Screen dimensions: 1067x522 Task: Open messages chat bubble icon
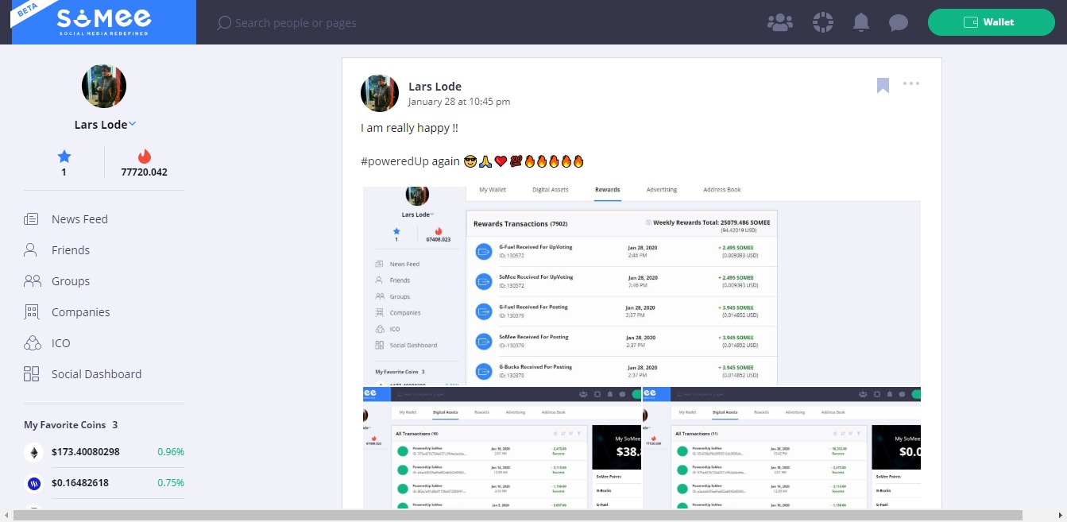[899, 22]
